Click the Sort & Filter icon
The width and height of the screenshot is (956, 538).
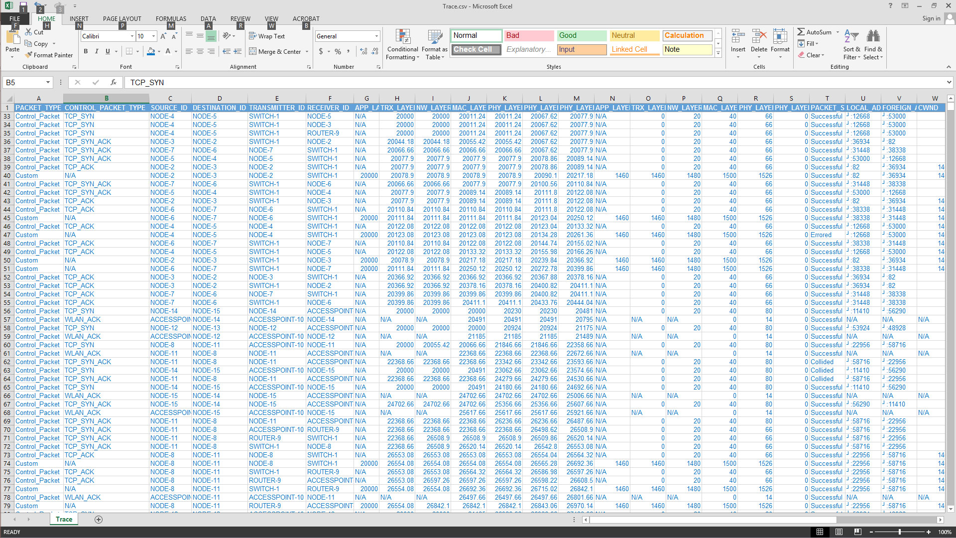(x=851, y=37)
